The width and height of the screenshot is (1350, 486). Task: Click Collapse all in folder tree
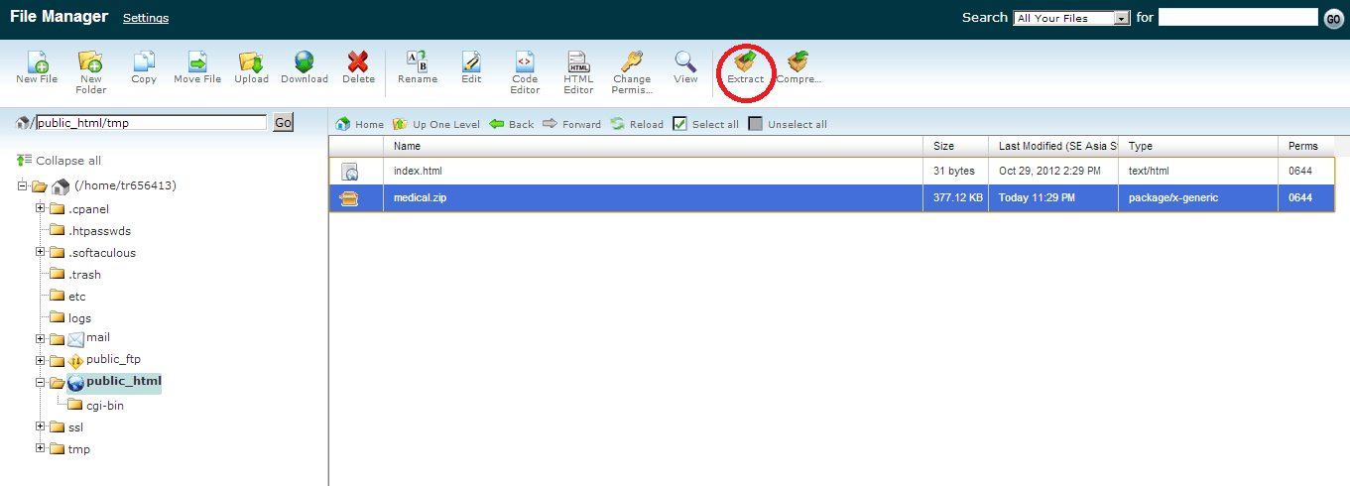click(59, 160)
